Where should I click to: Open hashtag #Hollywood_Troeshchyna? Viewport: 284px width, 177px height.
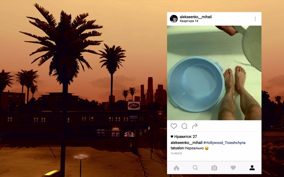pyautogui.click(x=224, y=143)
